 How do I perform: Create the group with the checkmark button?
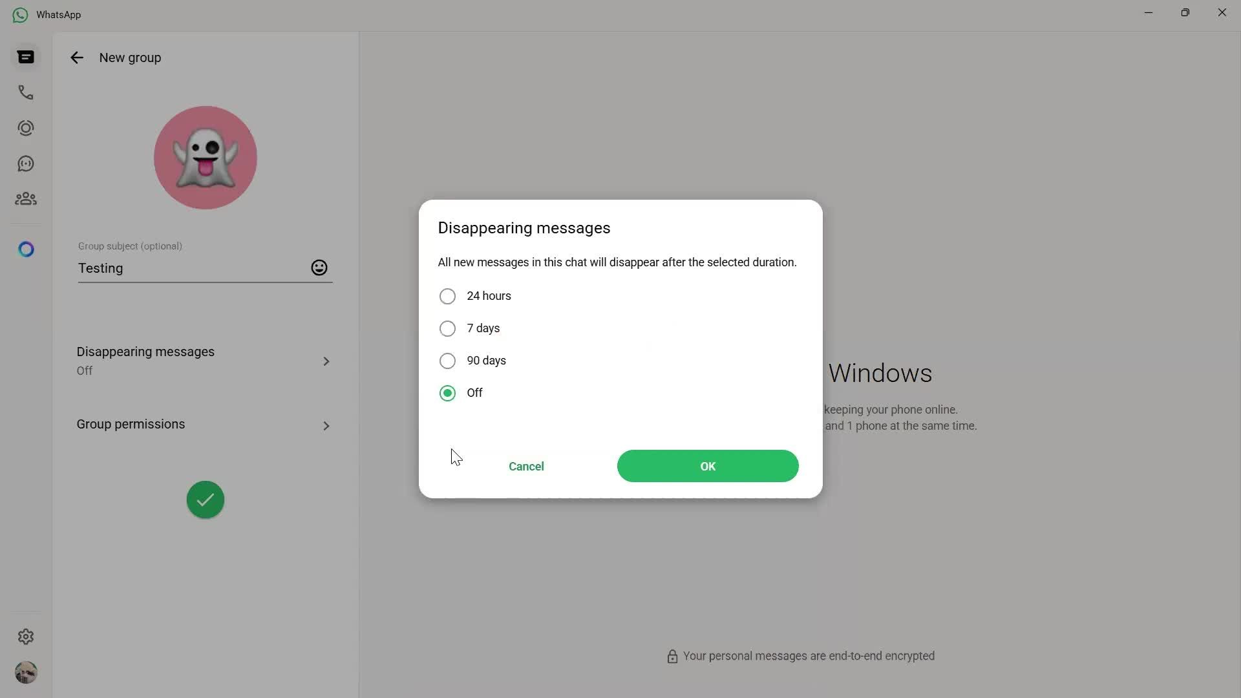click(x=204, y=499)
